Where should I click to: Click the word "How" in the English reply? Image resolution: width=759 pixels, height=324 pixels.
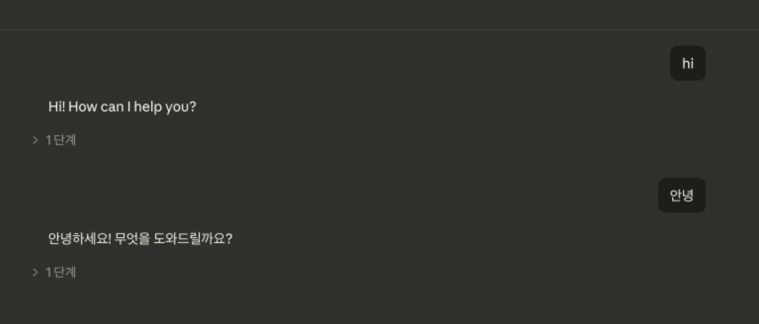coord(83,107)
